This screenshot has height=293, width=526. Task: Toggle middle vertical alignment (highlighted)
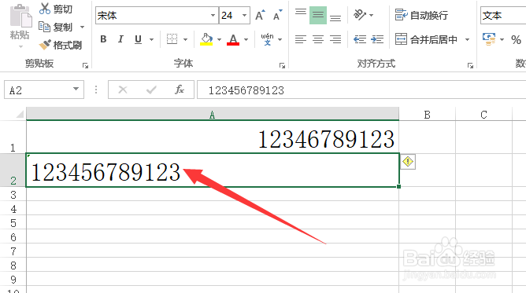pyautogui.click(x=318, y=16)
